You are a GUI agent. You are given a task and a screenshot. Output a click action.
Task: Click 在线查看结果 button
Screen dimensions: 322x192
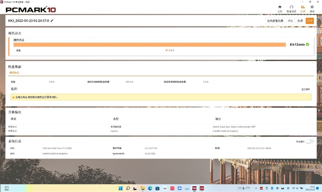pyautogui.click(x=275, y=21)
